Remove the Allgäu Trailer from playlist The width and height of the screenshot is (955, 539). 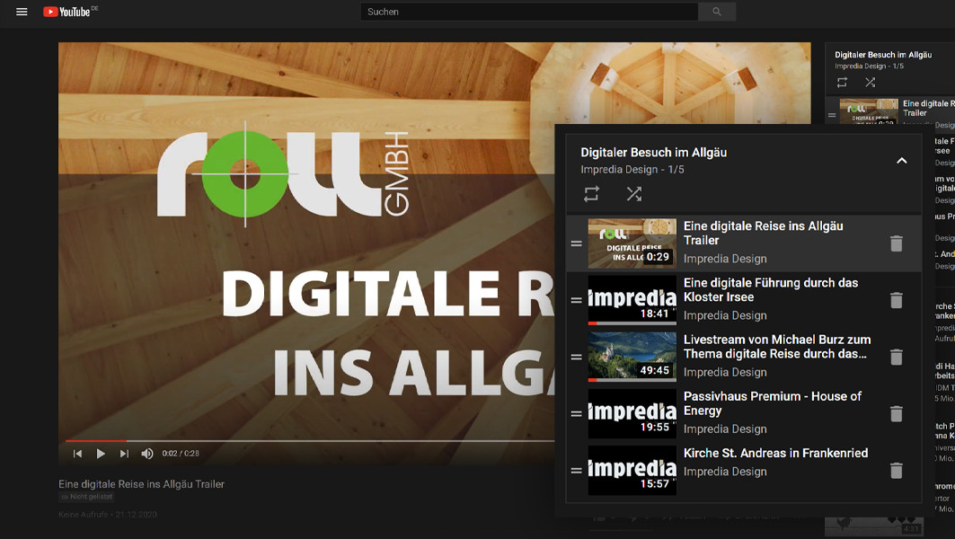[896, 243]
